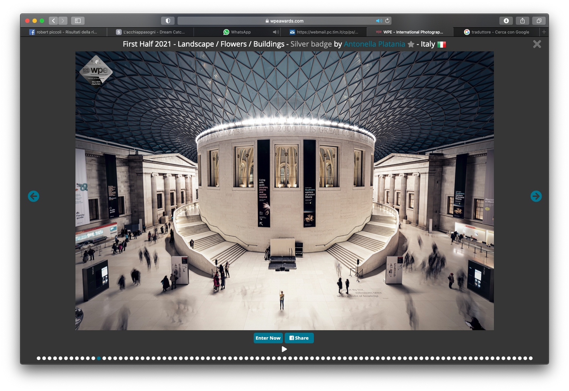The height and width of the screenshot is (391, 569).
Task: Start the slideshow play button
Action: (284, 349)
